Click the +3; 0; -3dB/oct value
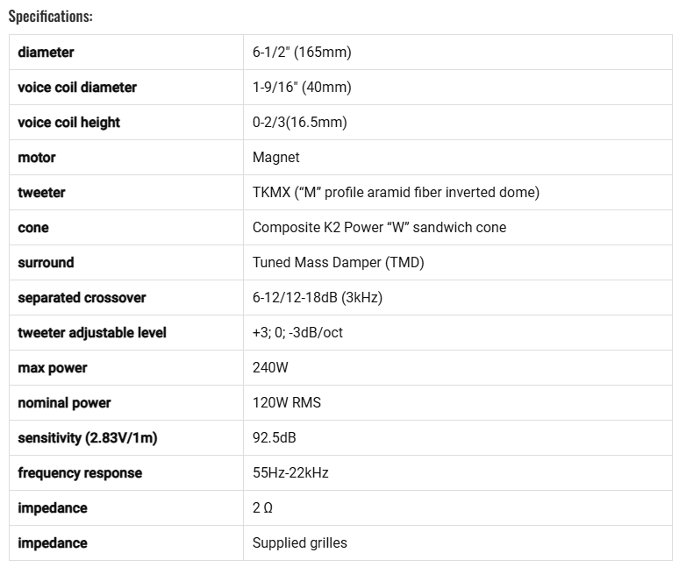679x574 pixels. pos(297,333)
